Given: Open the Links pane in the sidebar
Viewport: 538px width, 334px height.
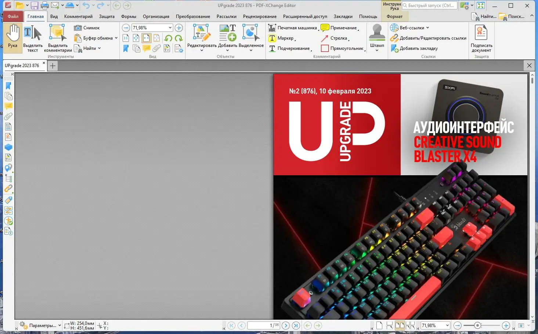Looking at the screenshot, I should coord(8,188).
